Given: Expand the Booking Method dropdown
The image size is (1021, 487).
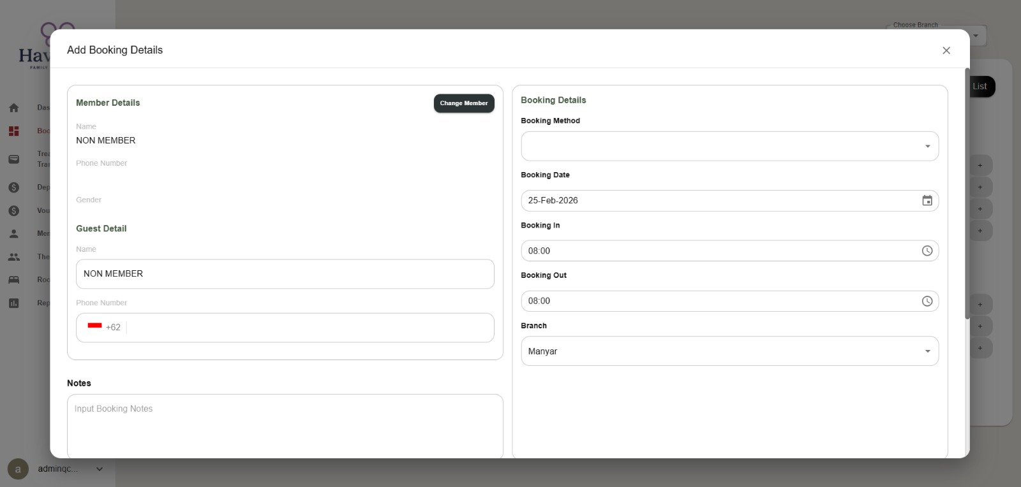Looking at the screenshot, I should tap(730, 146).
